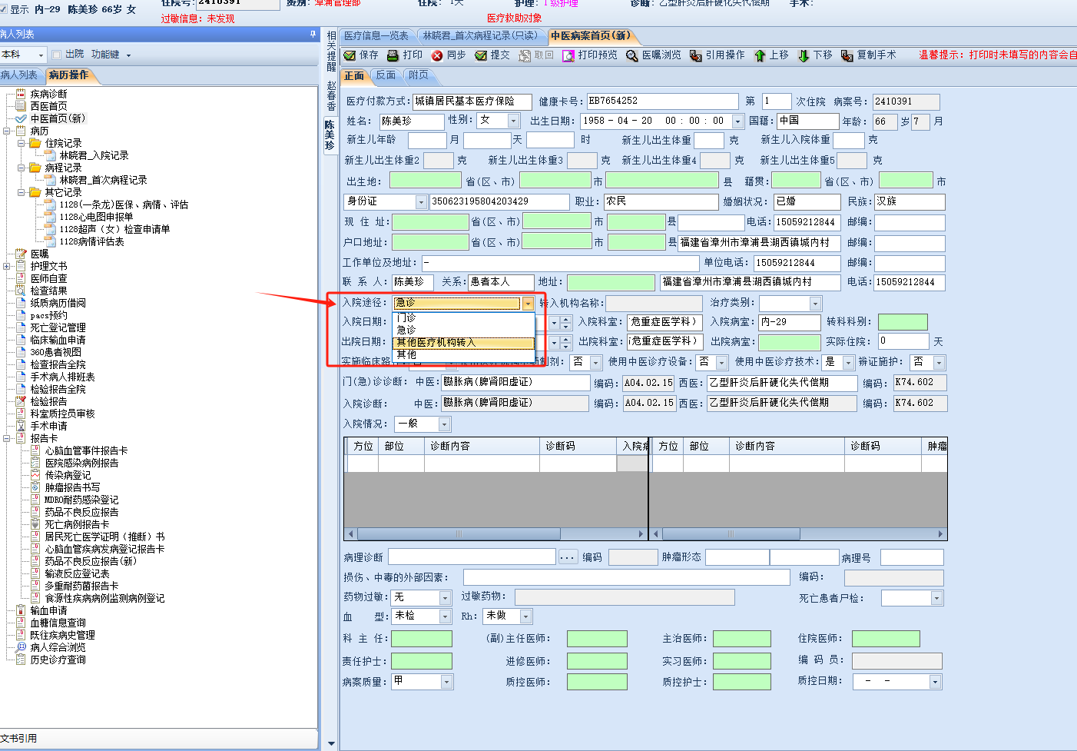Image resolution: width=1077 pixels, height=751 pixels.
Task: Open 医嘱浏览 with the magnifier icon
Action: click(654, 55)
